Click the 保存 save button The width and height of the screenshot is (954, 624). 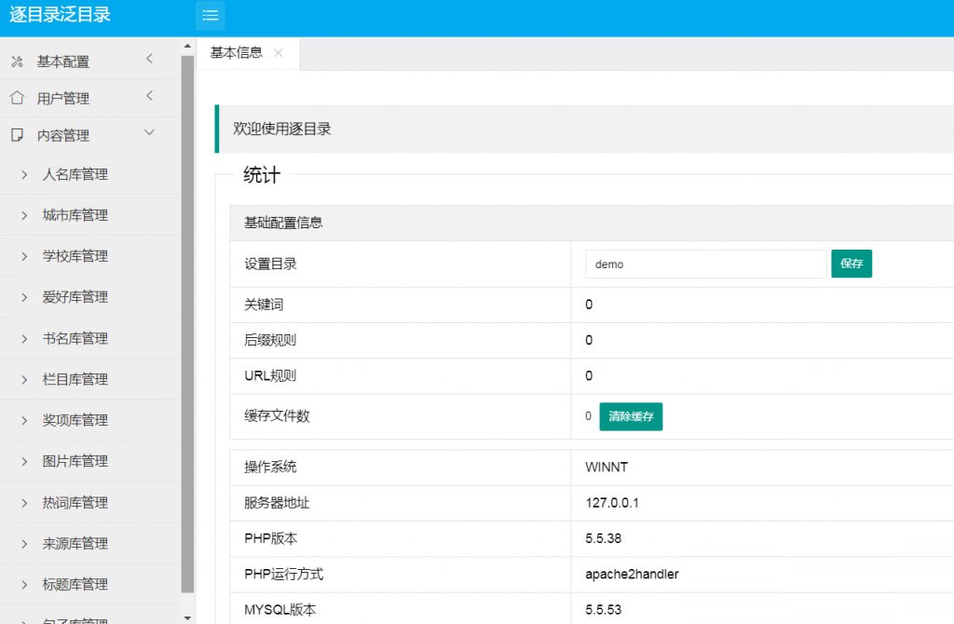tap(851, 264)
